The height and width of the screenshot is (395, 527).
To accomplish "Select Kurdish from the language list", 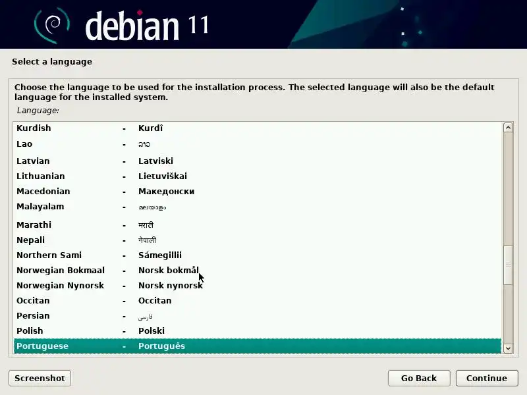I will pyautogui.click(x=257, y=128).
